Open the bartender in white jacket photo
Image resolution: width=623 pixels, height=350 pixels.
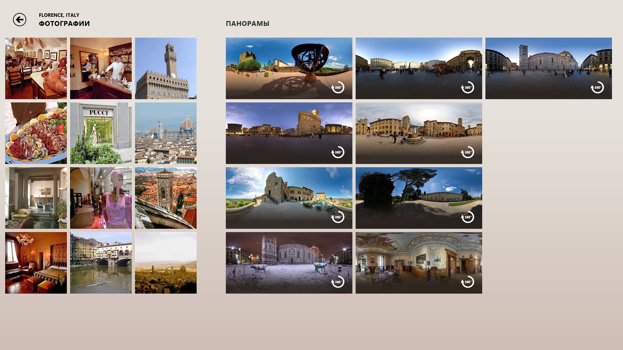click(x=101, y=68)
